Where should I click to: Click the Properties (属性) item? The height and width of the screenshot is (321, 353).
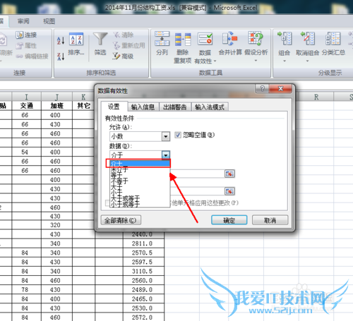[26, 45]
